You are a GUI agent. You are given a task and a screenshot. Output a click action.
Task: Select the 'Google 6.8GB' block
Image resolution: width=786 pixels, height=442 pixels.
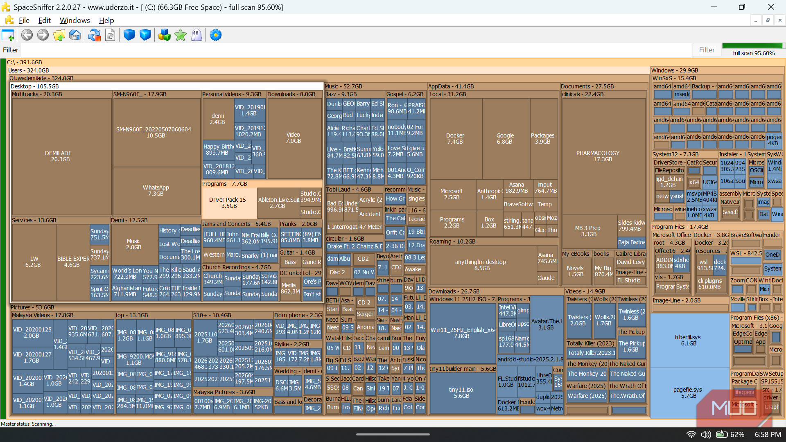point(506,138)
